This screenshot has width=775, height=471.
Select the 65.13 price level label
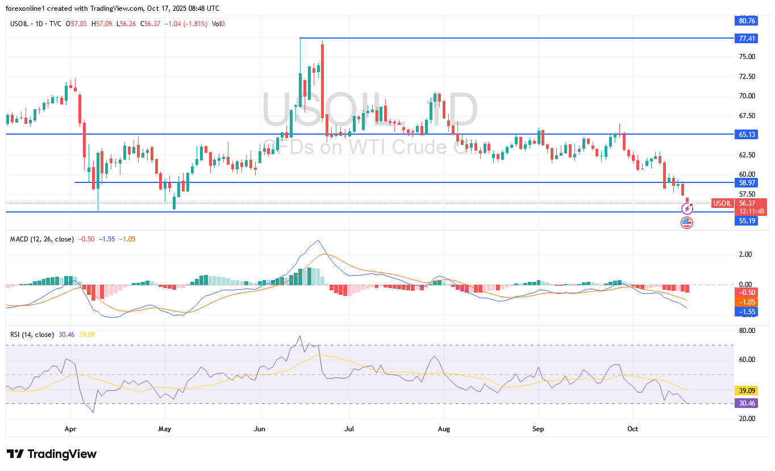pyautogui.click(x=746, y=135)
